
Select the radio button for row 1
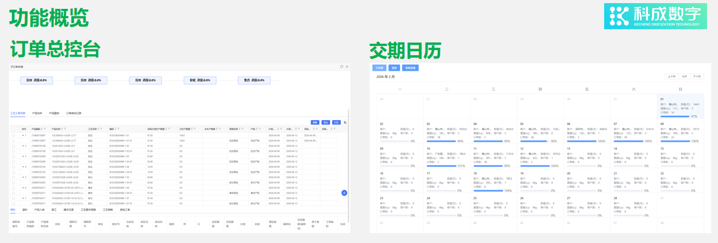(x=14, y=135)
